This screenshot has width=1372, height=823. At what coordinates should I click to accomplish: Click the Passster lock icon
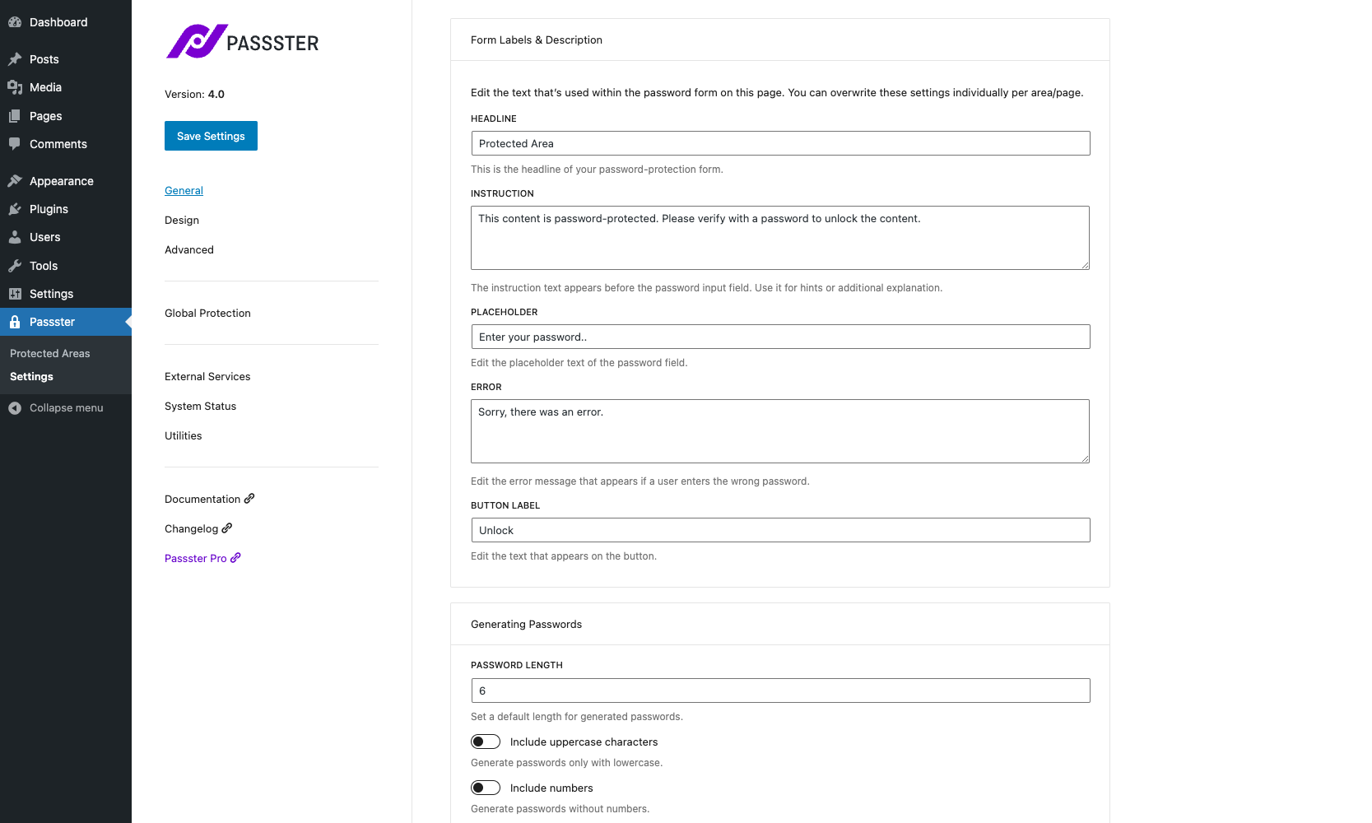15,322
